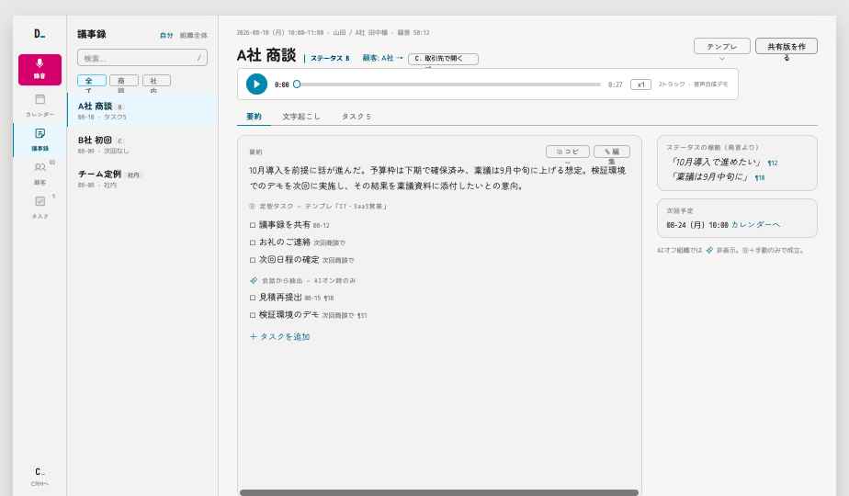The width and height of the screenshot is (849, 496).
Task: Open the タスク checkmark icon in sidebar
Action: coord(40,207)
